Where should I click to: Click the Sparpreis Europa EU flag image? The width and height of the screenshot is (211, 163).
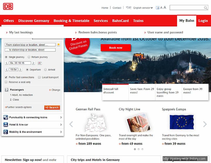click(x=182, y=122)
